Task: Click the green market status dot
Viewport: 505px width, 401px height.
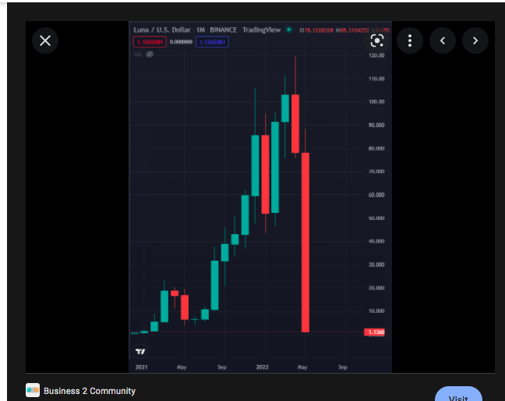Action: point(289,30)
